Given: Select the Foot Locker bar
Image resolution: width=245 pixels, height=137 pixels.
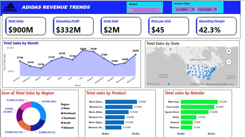Looking at the screenshot, I should point(198,107).
